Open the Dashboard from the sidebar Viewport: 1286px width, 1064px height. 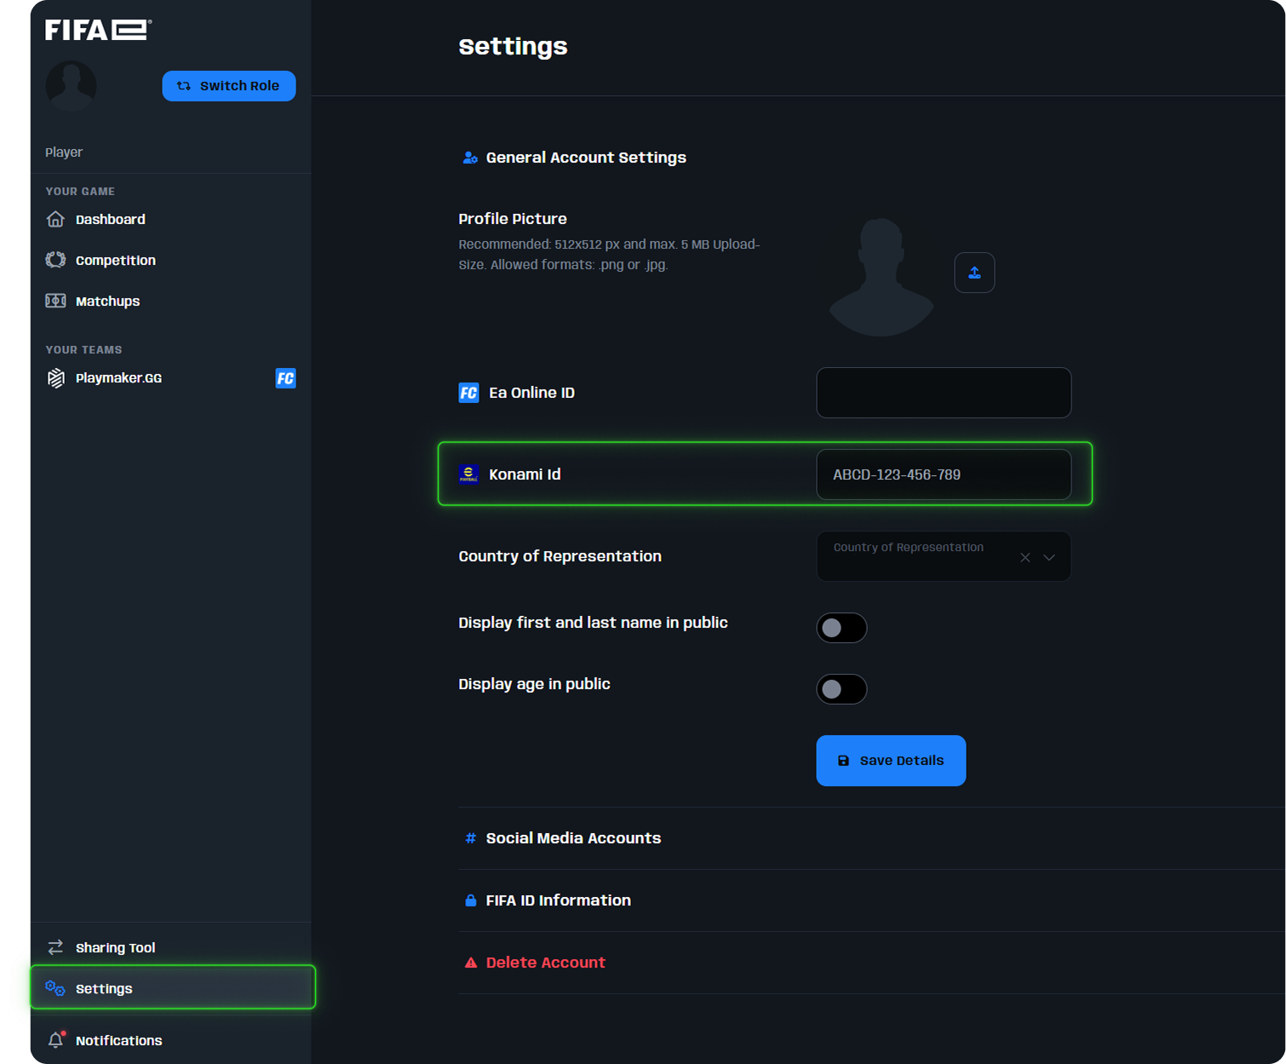click(x=110, y=219)
